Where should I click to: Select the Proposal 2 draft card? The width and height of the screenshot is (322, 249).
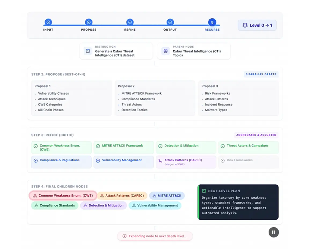[155, 98]
